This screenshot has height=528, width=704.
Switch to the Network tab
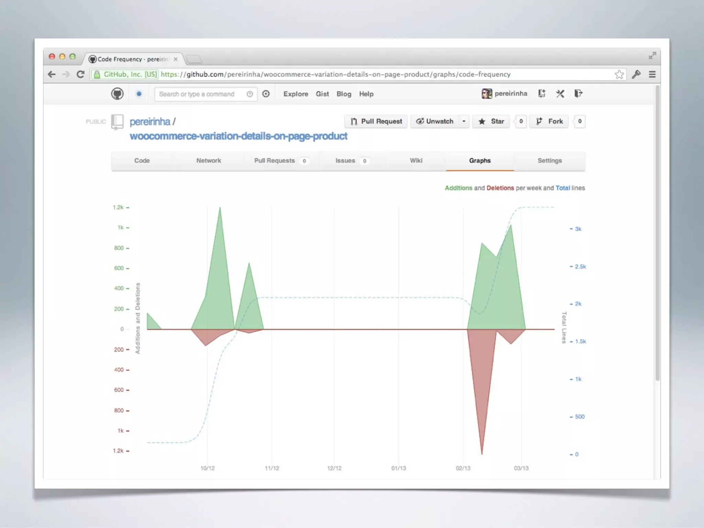(209, 161)
